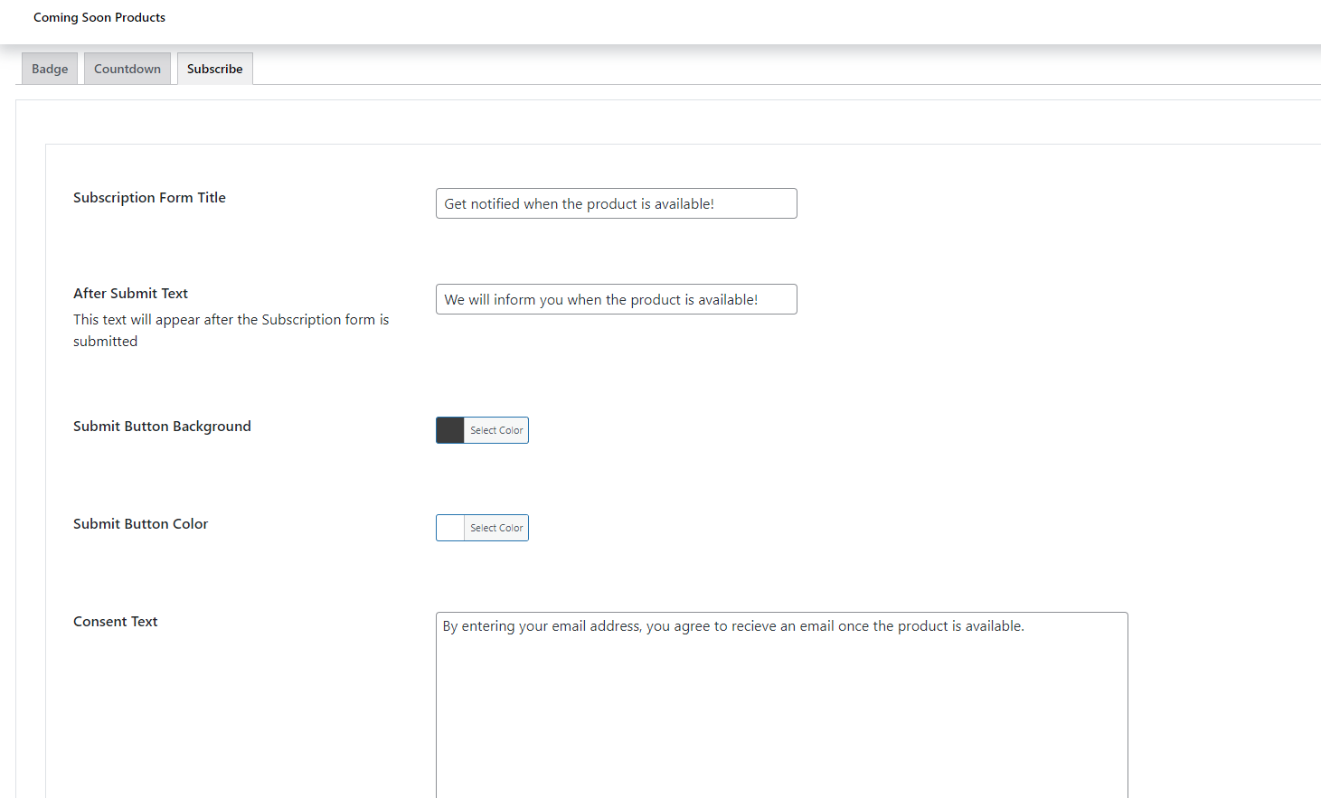Open Select Color for Submit Button Background
Image resolution: width=1321 pixels, height=798 pixels.
point(495,430)
